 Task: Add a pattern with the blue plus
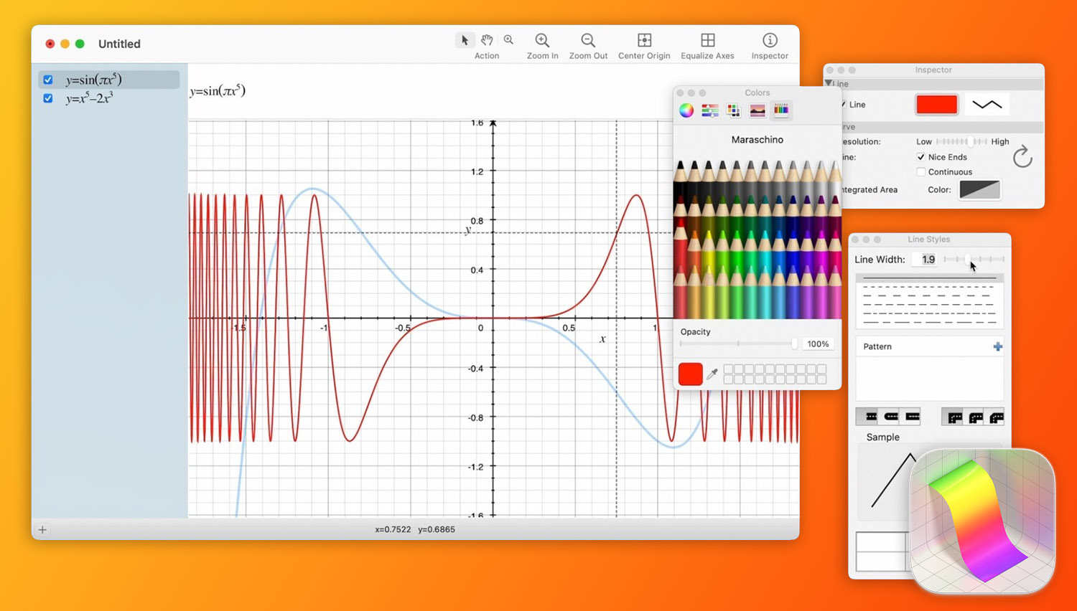(997, 346)
